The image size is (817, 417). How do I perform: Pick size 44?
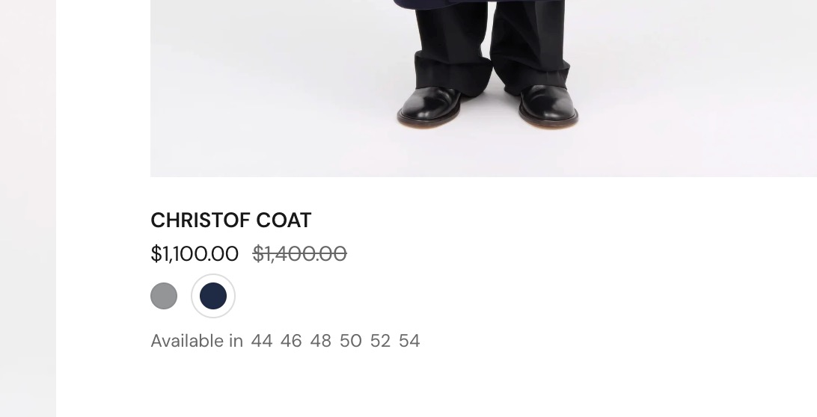click(262, 341)
